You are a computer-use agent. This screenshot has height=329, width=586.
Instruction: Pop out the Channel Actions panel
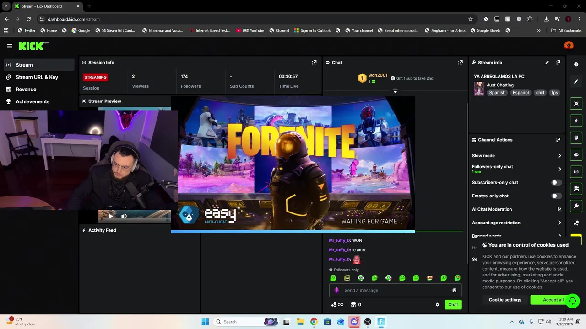point(558,140)
